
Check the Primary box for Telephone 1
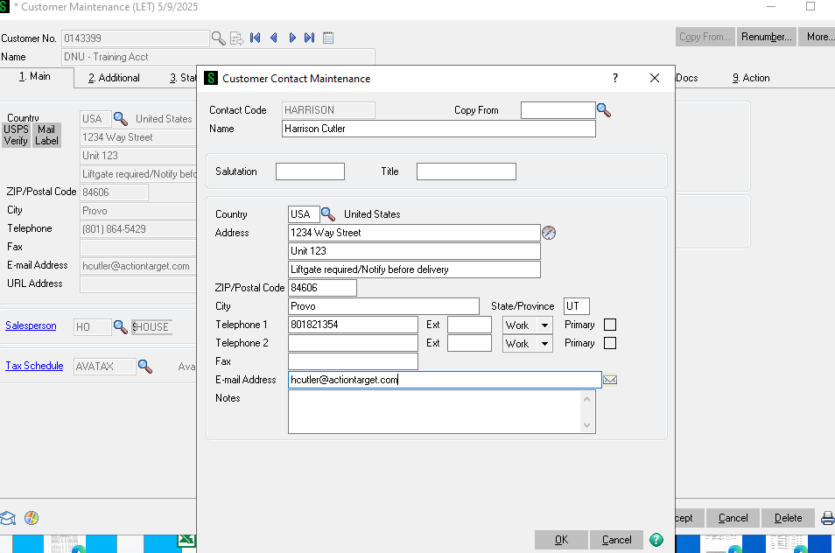[610, 325]
